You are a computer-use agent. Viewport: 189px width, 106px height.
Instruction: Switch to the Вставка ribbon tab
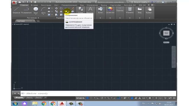coord(34,5)
